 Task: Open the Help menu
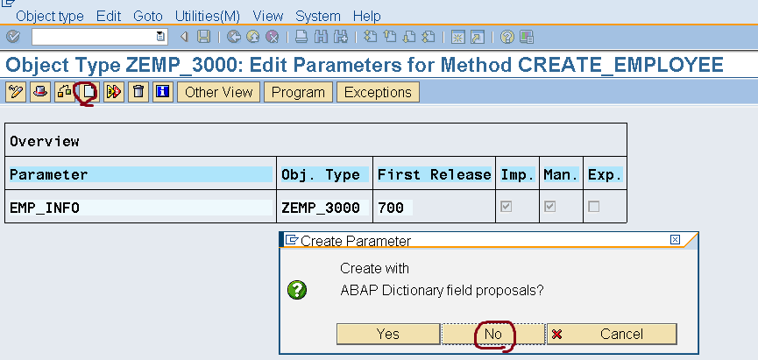click(367, 16)
